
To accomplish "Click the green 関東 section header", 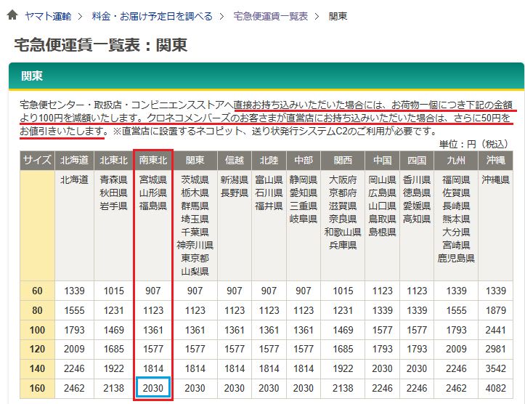I will coord(266,76).
